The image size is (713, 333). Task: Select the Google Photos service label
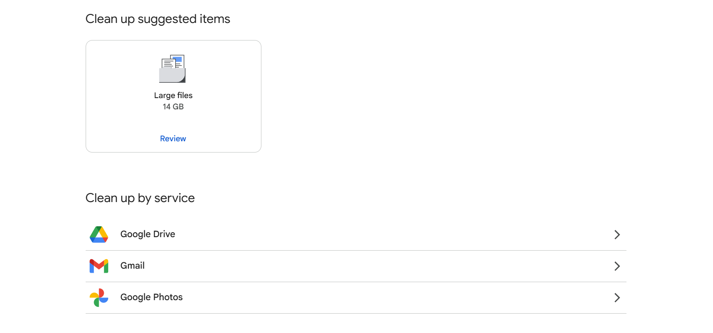[151, 297]
